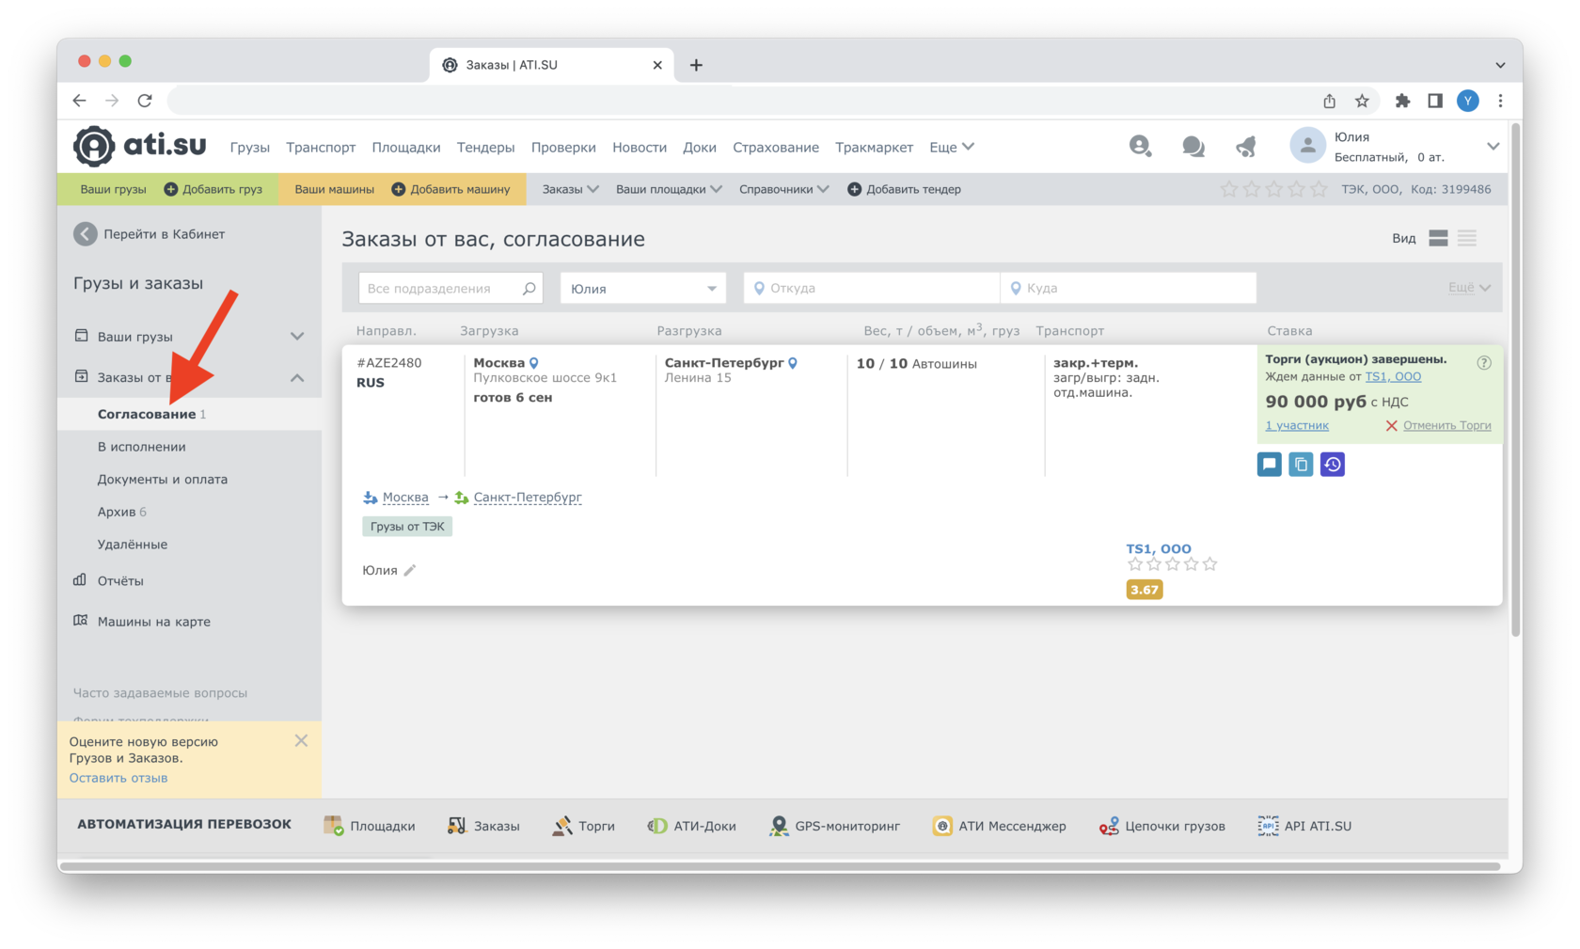
Task: Open Грузы top menu
Action: click(x=250, y=147)
